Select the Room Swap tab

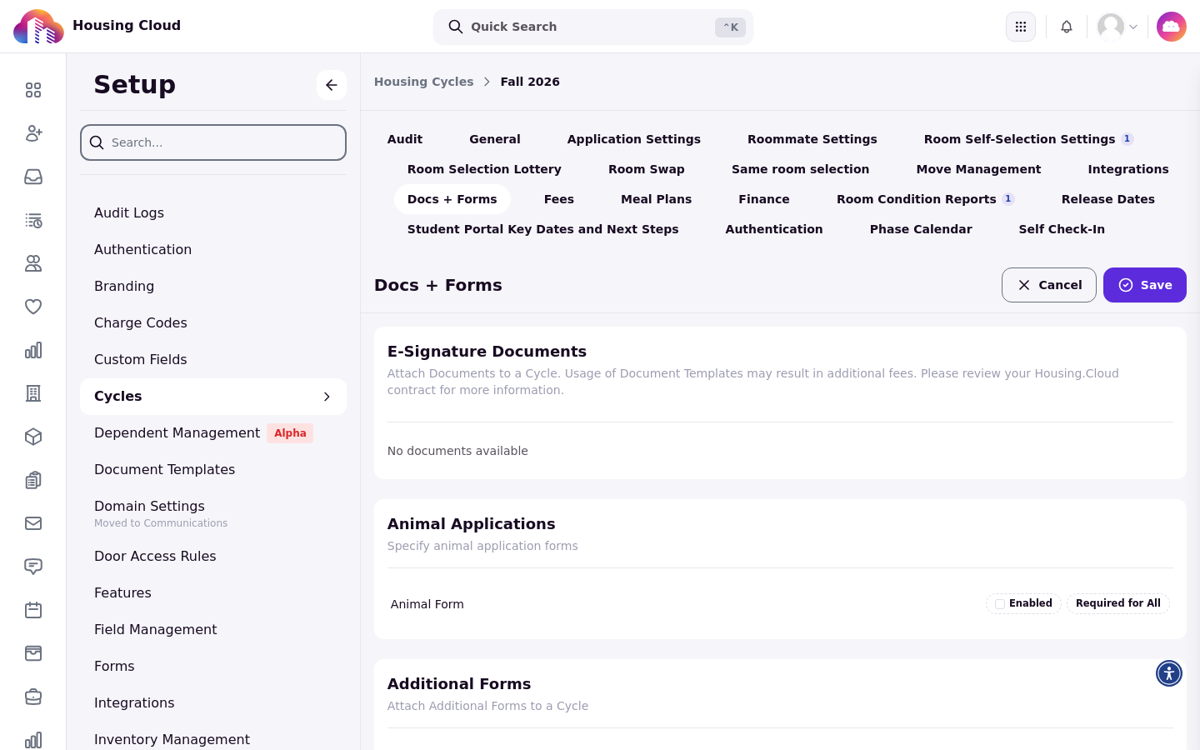pos(647,169)
